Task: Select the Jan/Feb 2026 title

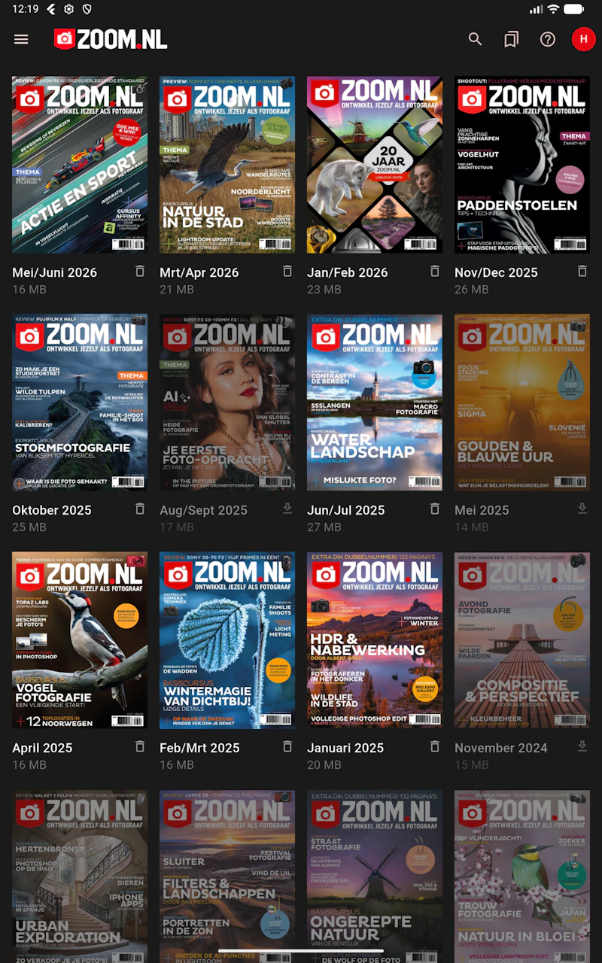Action: 348,272
